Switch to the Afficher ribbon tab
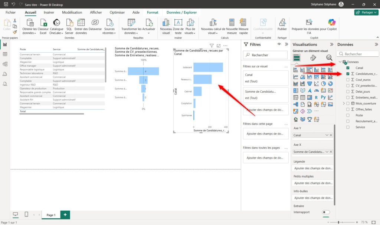The image size is (380, 225). 96,12
